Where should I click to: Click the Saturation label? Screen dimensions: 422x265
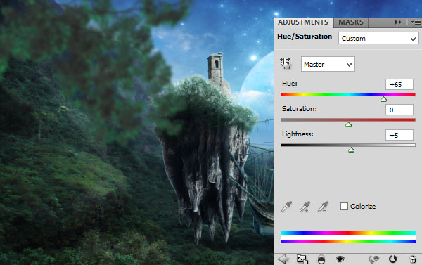300,109
